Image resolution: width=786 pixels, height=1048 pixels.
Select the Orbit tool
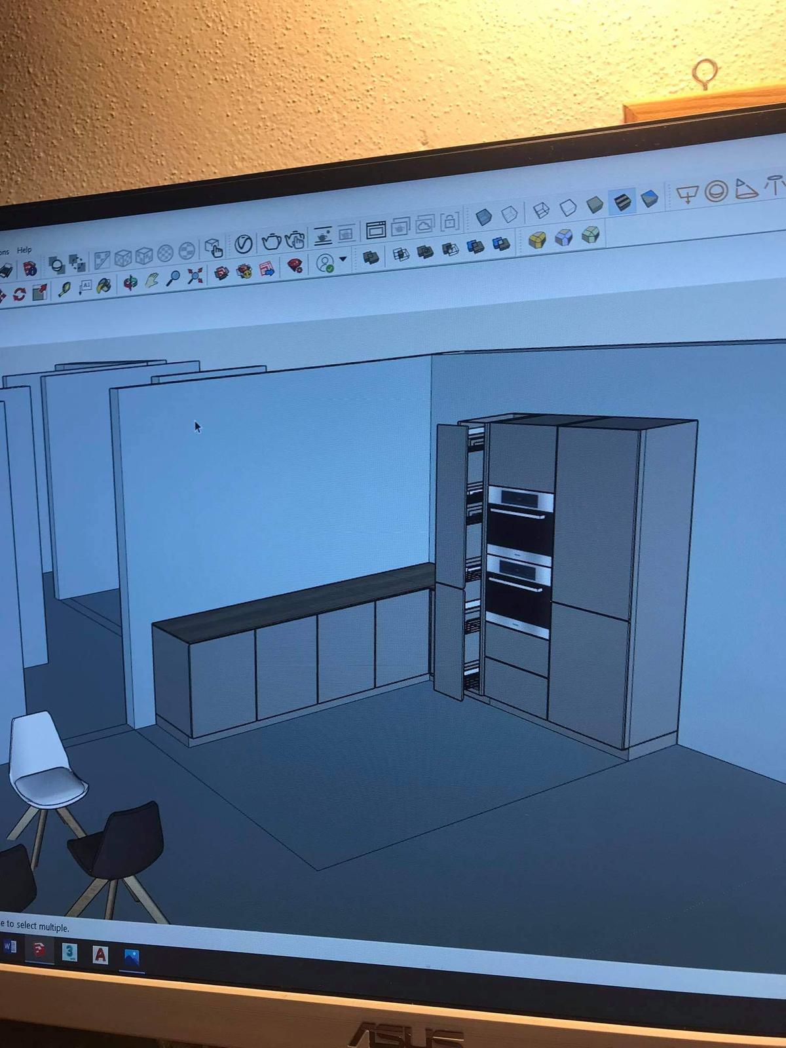[x=130, y=282]
